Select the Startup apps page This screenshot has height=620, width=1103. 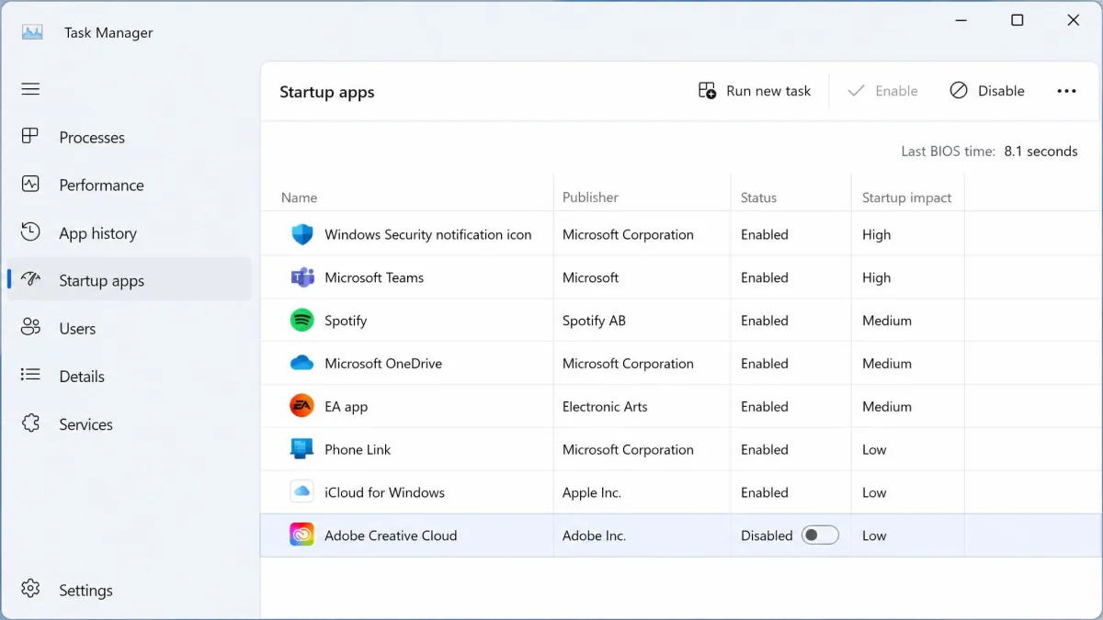point(129,280)
